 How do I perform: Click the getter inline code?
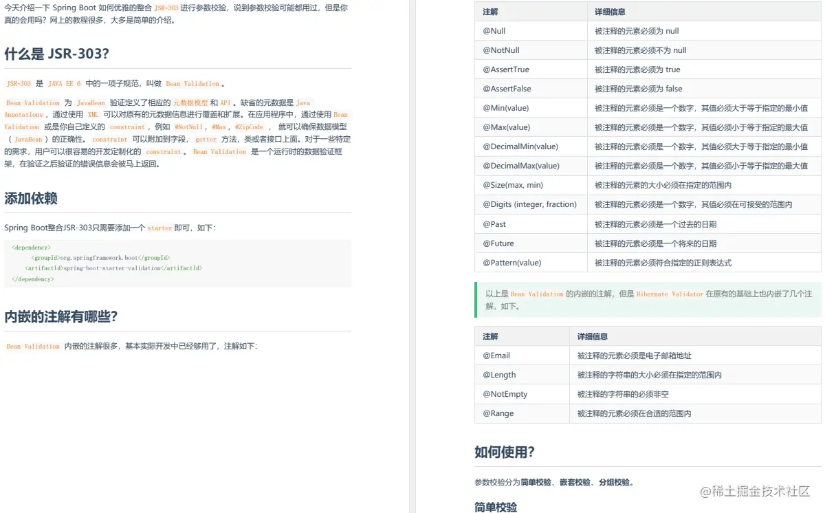pos(206,139)
